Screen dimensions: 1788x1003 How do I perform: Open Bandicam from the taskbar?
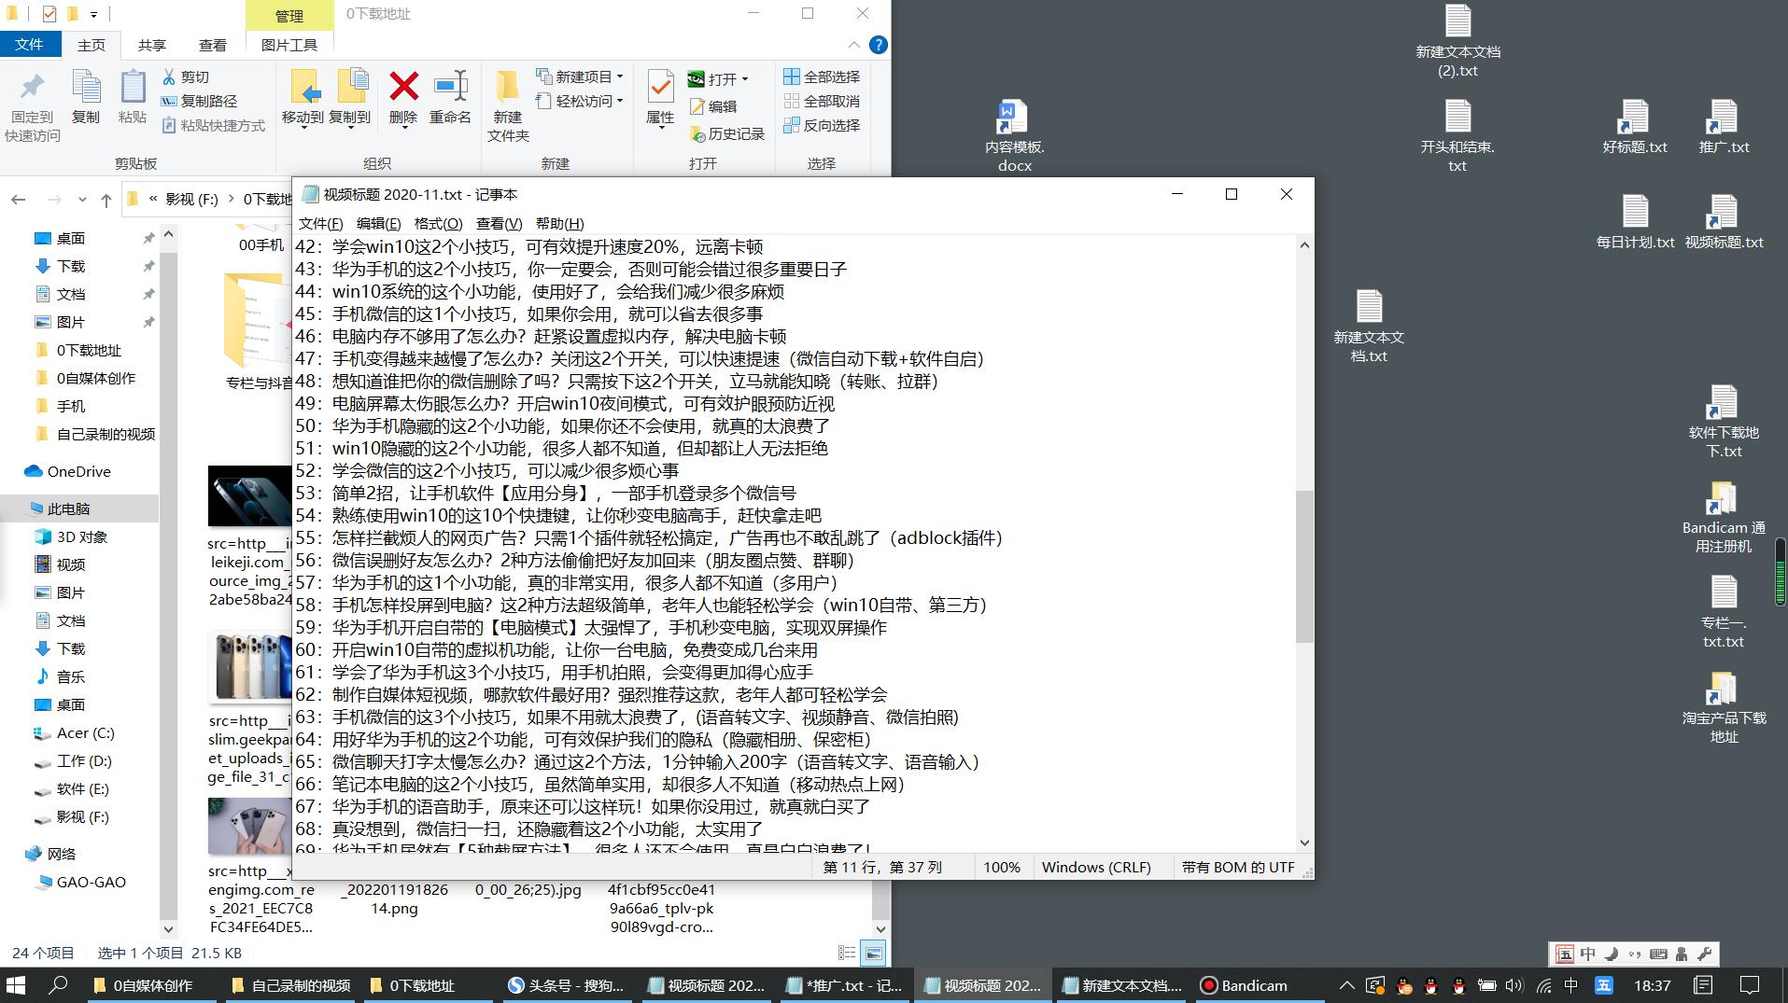tap(1246, 985)
